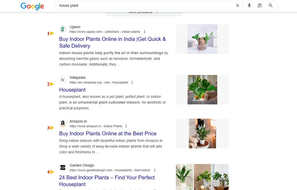Open the three-dot menu beside Amazon.in result
This screenshot has width=297, height=190.
coord(126,126)
